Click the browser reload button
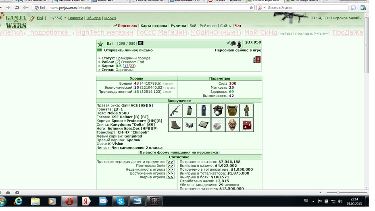This screenshot has height=211, width=375. pyautogui.click(x=17, y=8)
